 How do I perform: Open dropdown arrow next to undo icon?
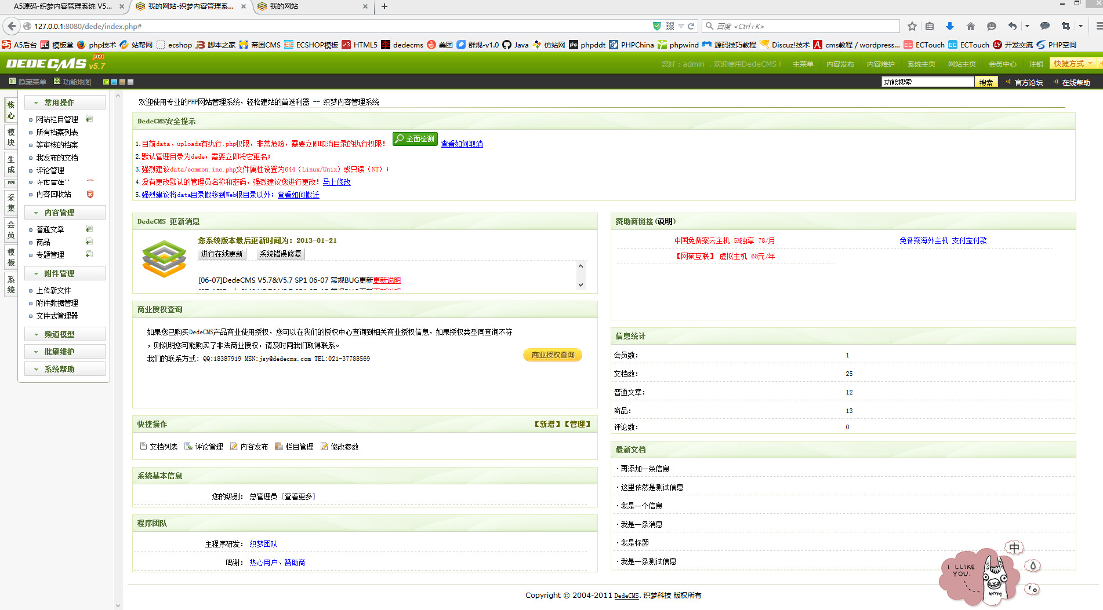1027,26
